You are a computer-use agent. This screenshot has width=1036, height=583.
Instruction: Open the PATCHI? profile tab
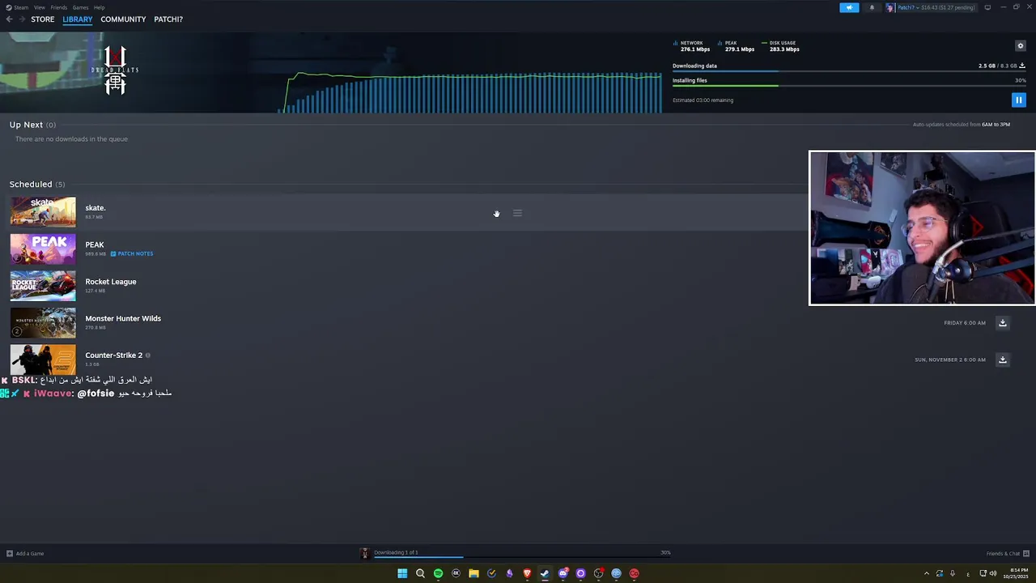[168, 19]
